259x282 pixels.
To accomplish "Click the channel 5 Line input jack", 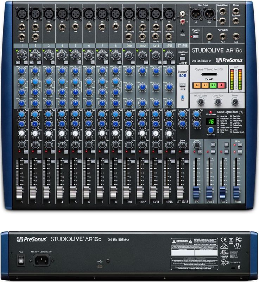I will tap(76, 27).
